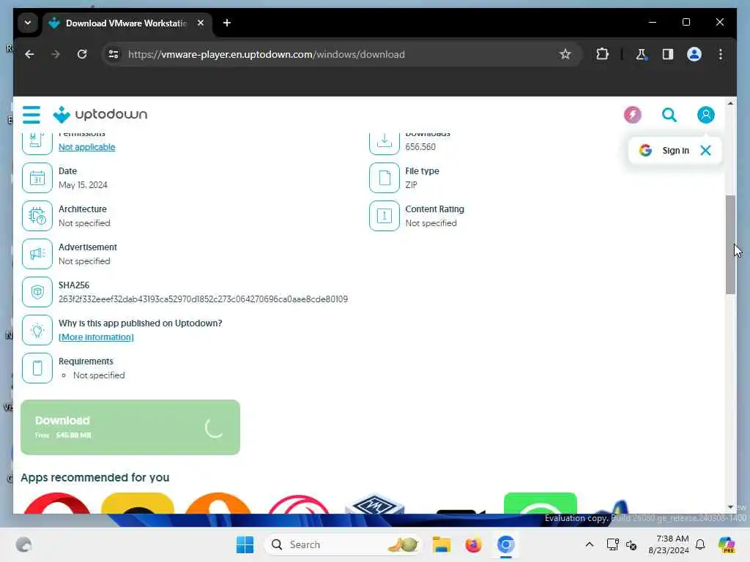Open the More information link
750x562 pixels.
click(96, 337)
